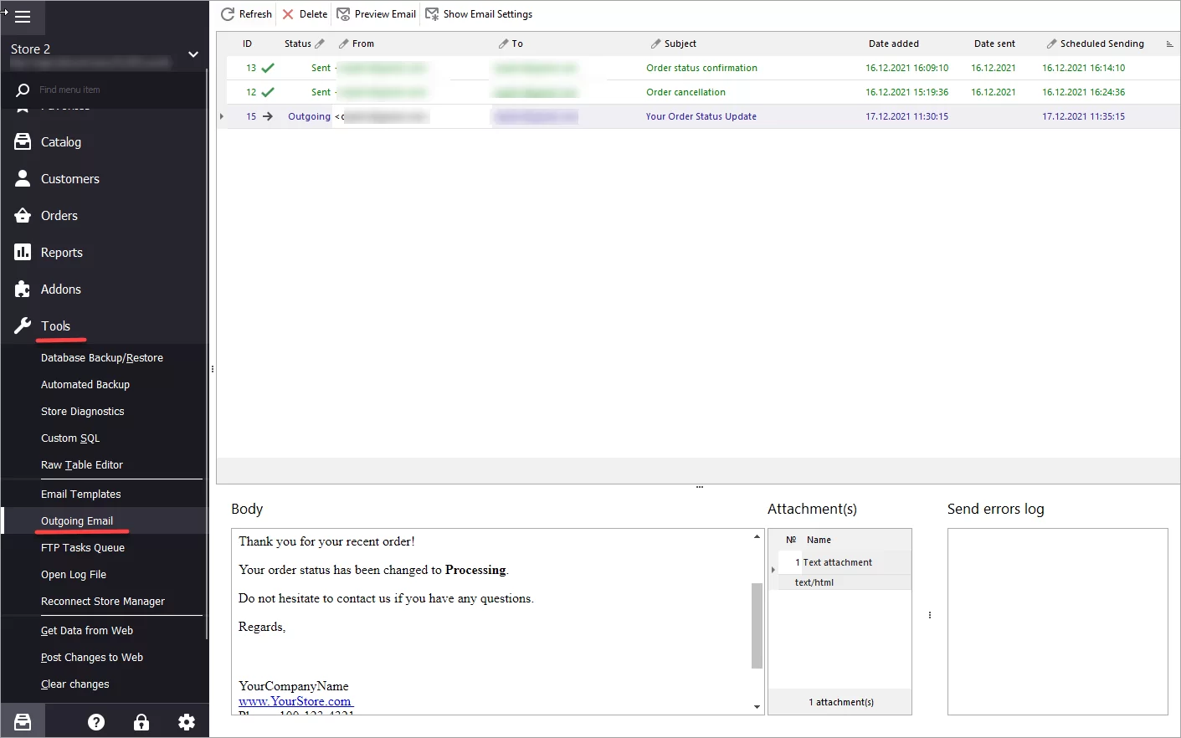Open the Store 2 dropdown chevron
The width and height of the screenshot is (1181, 738).
[x=193, y=54]
